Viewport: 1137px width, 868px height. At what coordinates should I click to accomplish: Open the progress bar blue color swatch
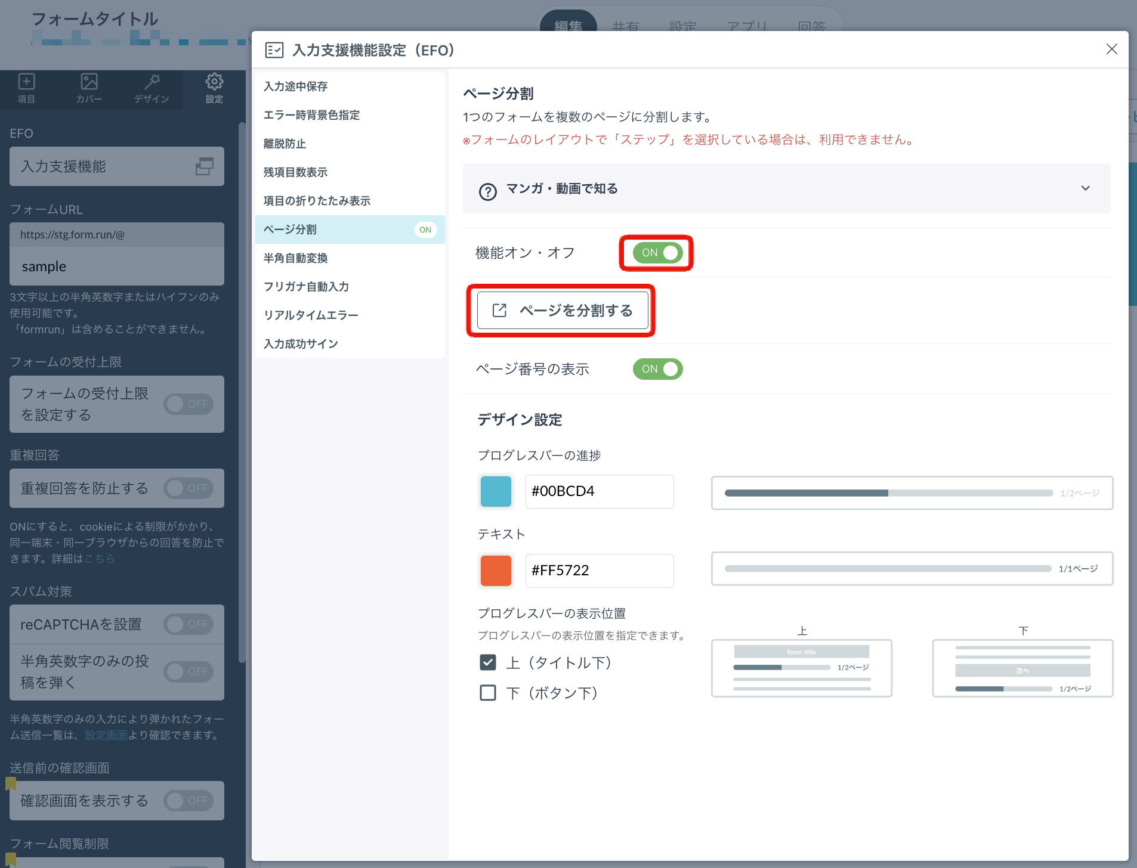coord(496,491)
